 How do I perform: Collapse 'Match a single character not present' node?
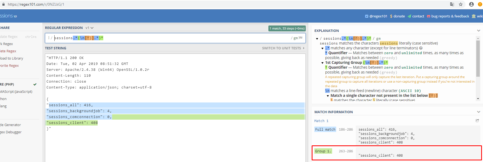[328, 96]
